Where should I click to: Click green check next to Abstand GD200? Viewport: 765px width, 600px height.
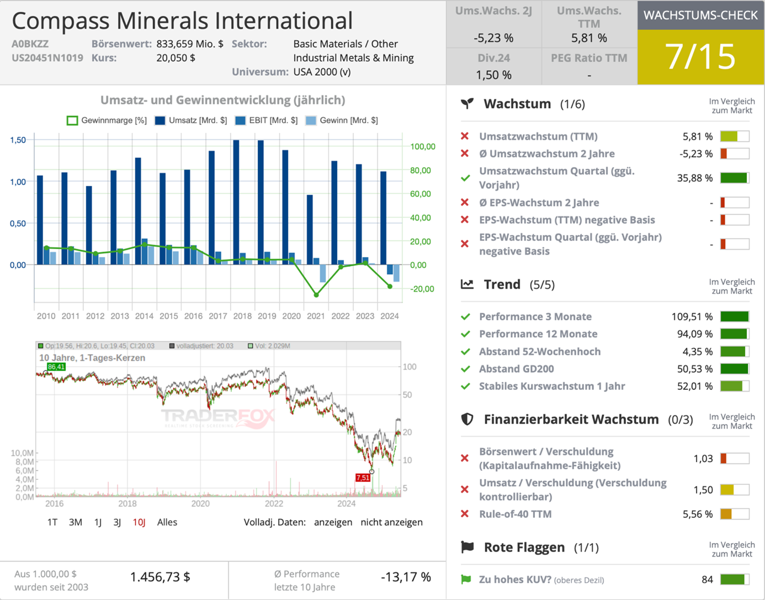[465, 368]
